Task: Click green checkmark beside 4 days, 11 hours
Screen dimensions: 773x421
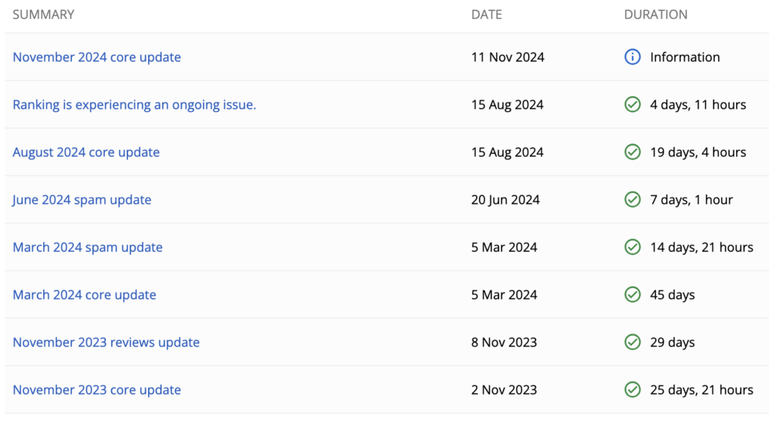Action: pos(633,105)
